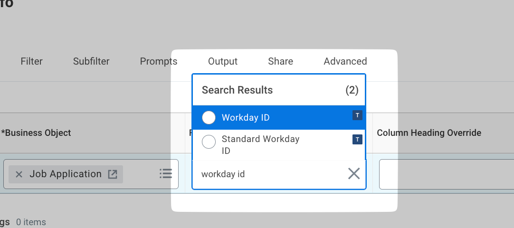Screen dimensions: 514x228
Task: Go to the Prompts tab
Action: pos(158,61)
